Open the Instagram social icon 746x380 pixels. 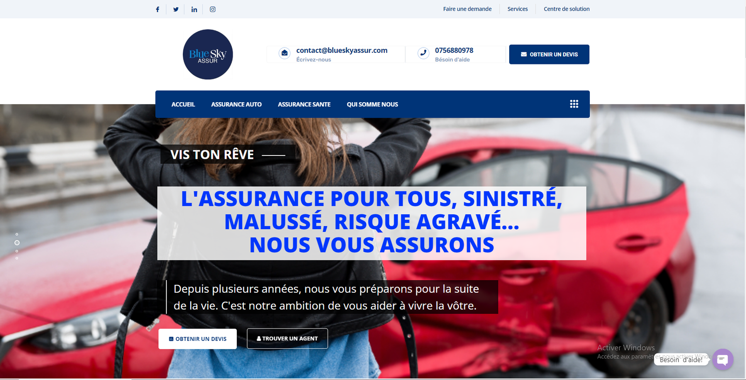(x=213, y=9)
